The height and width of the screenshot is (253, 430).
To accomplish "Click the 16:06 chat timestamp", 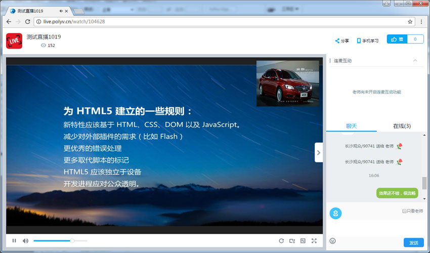I will (374, 176).
